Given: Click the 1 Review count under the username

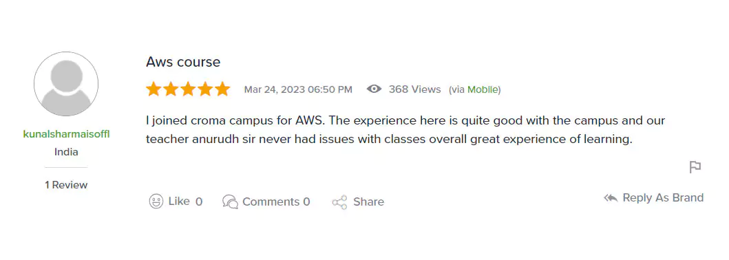Looking at the screenshot, I should point(66,185).
